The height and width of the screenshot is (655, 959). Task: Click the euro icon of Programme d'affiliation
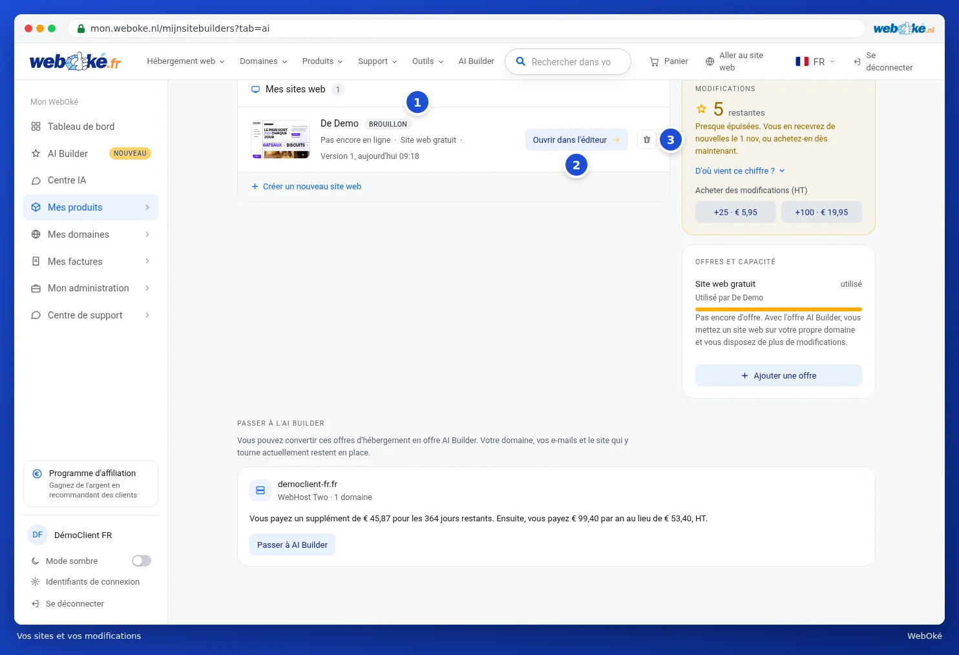pyautogui.click(x=37, y=473)
